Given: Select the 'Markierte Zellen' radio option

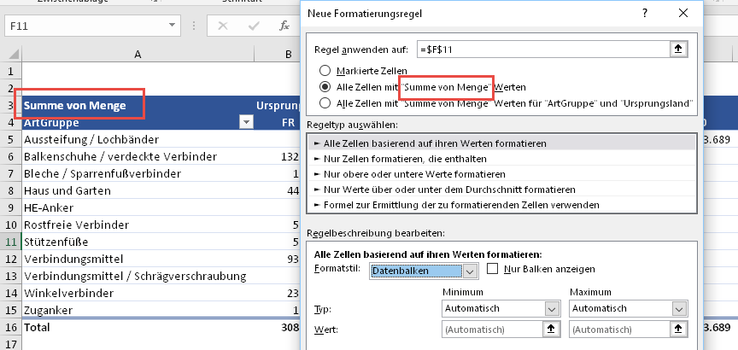Looking at the screenshot, I should pos(325,70).
